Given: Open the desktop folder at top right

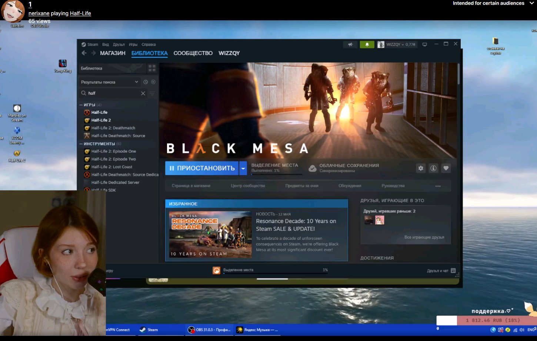Looking at the screenshot, I should click(496, 46).
